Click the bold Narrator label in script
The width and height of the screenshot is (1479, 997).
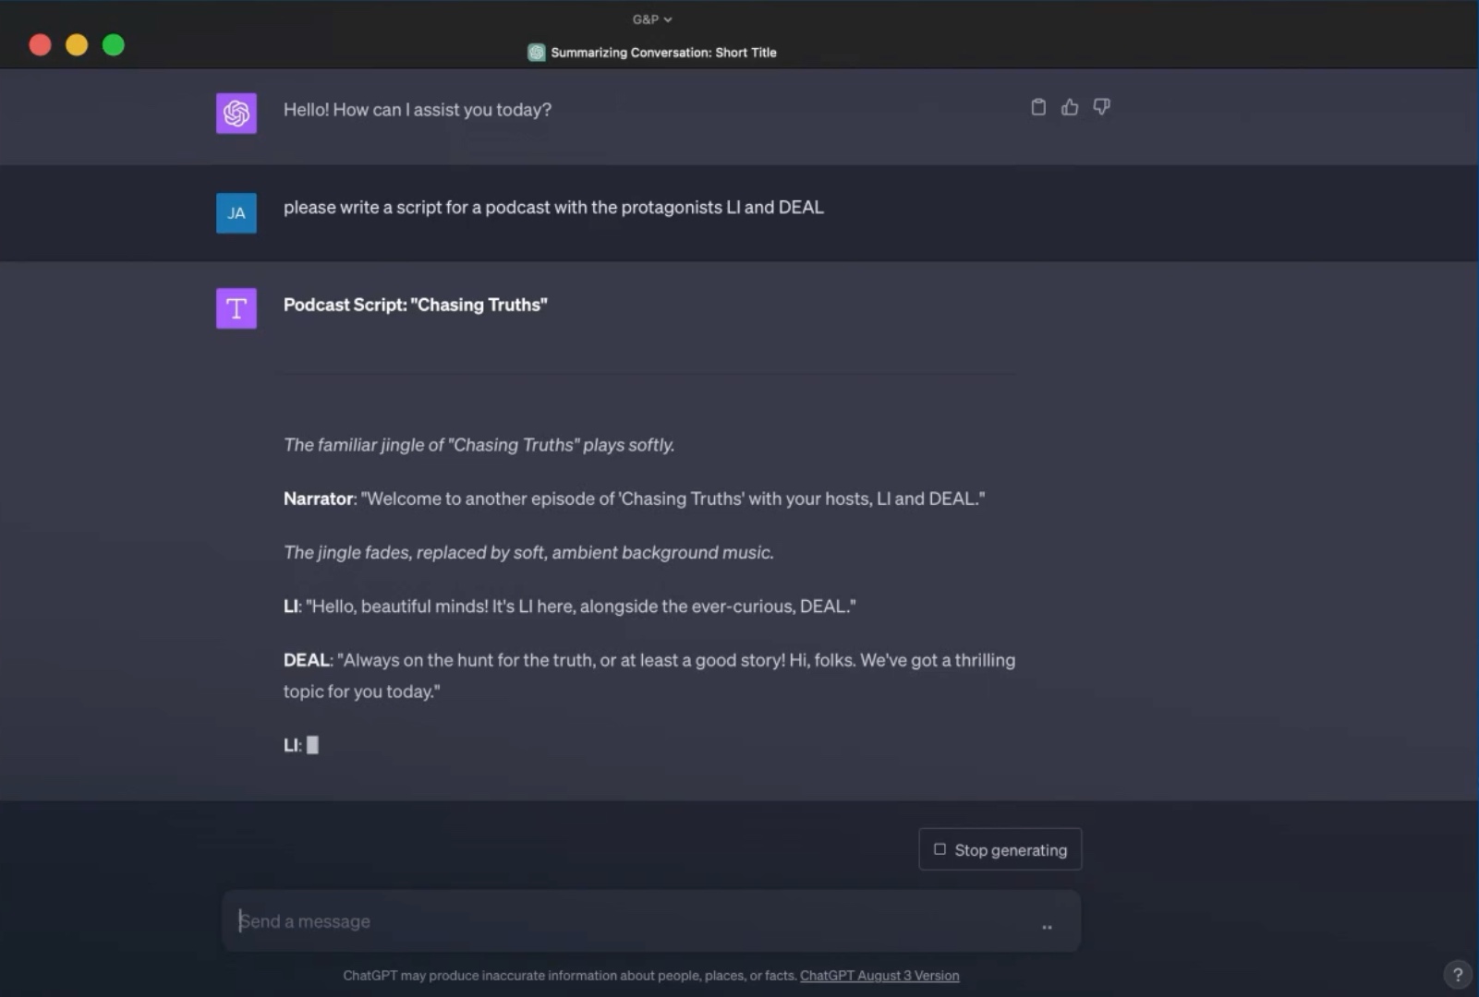318,498
